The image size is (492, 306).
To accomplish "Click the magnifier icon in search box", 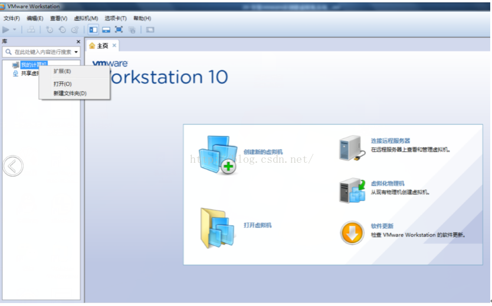I will (8, 52).
